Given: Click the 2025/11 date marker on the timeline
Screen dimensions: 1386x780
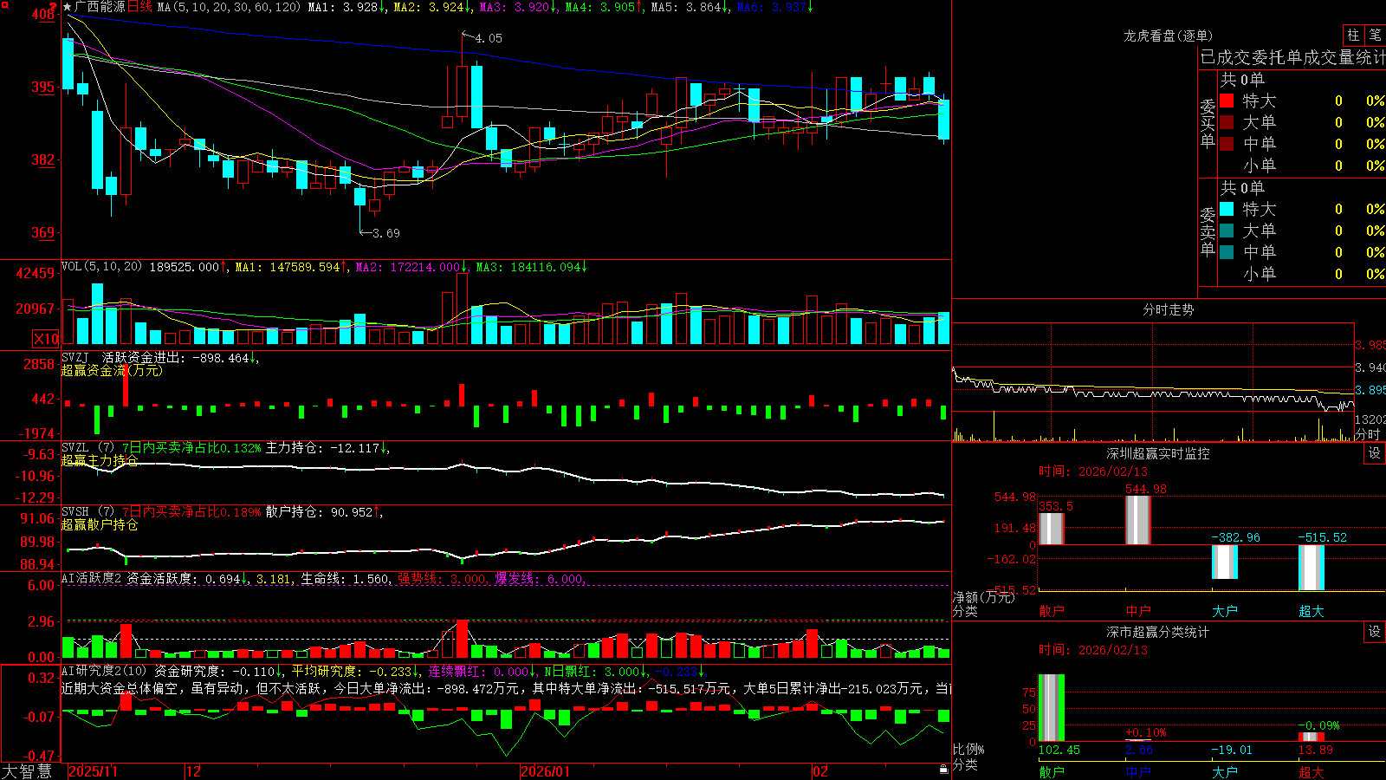Looking at the screenshot, I should [x=93, y=771].
